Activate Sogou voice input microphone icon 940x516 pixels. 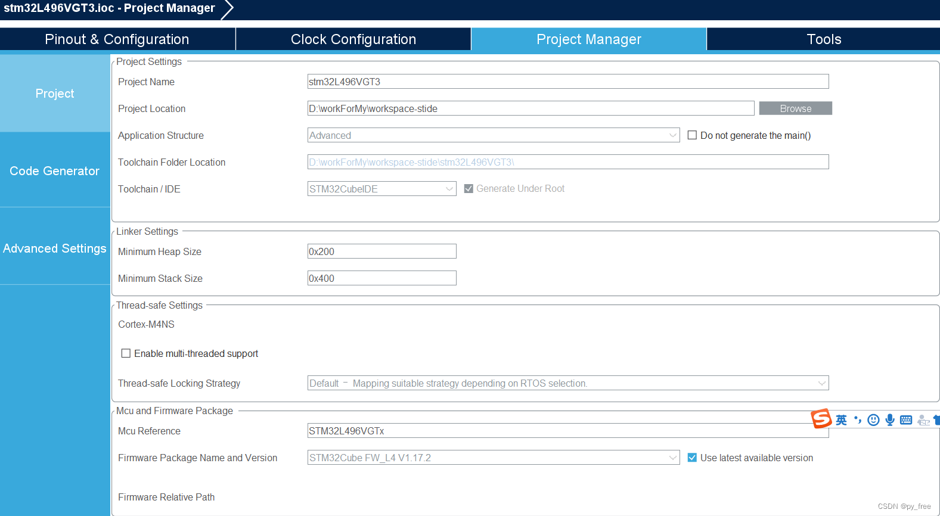(x=890, y=420)
